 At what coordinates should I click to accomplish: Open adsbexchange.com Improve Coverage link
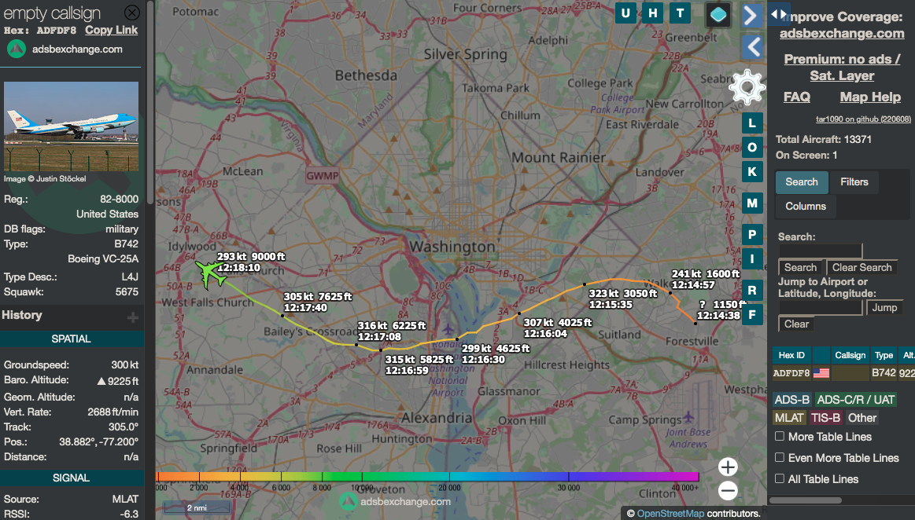(842, 33)
